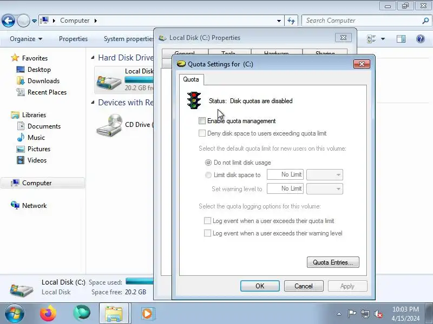Check Log event when user exceeds quota limit
This screenshot has width=433, height=324.
[x=207, y=221]
